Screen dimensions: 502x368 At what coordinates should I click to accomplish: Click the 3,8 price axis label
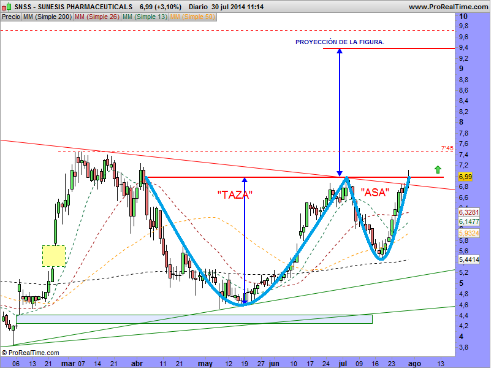tap(463, 348)
